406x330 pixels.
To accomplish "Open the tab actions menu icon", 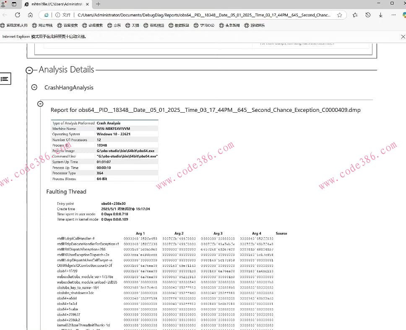I will coord(14,4).
